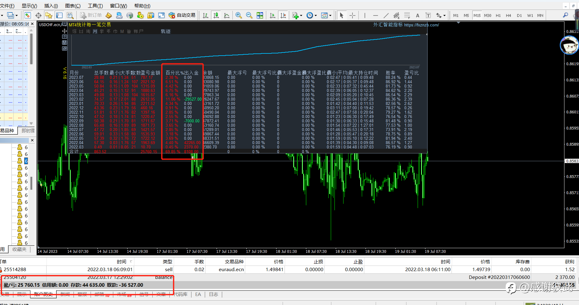The height and width of the screenshot is (305, 579).
Task: Switch chart to candlestick style
Action: click(216, 15)
